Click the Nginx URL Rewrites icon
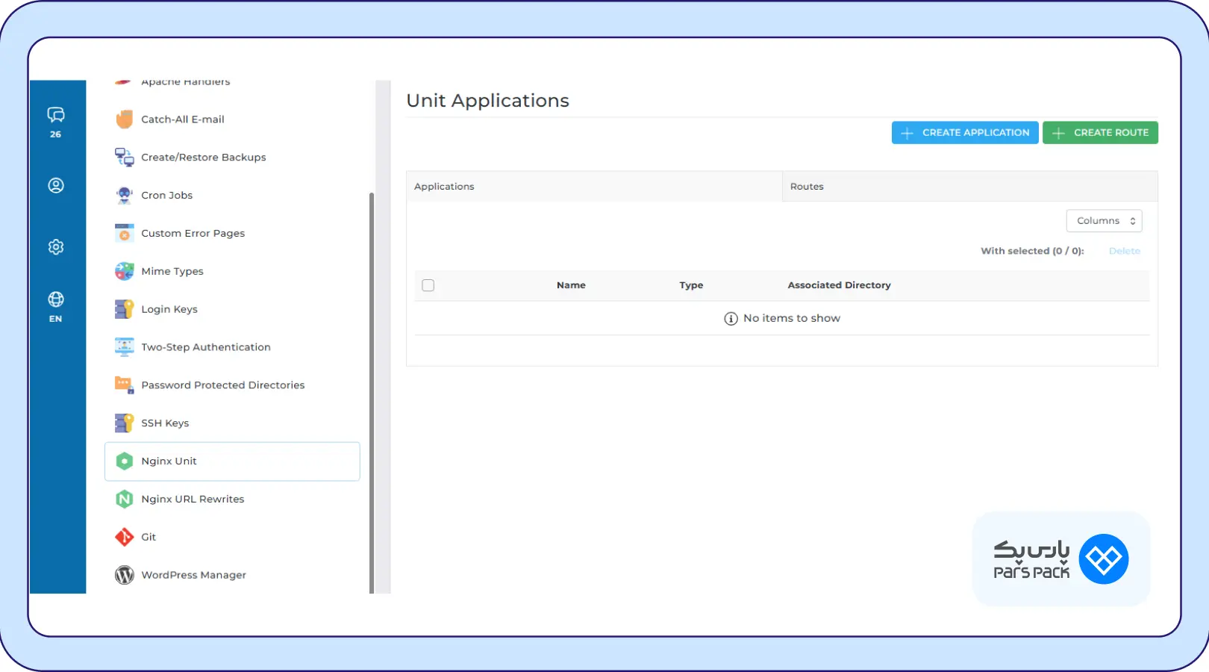Screen dimensions: 1209x672 pyautogui.click(x=124, y=499)
